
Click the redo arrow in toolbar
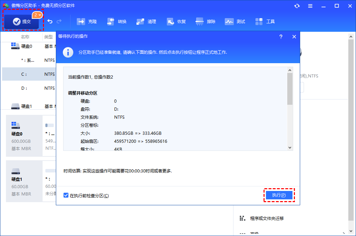coord(59,21)
